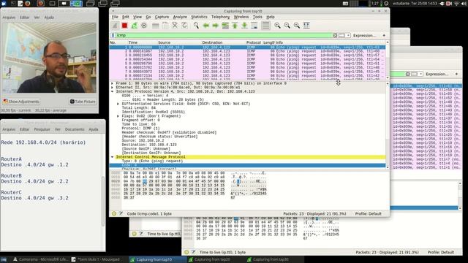Zoom out main window text
The image size is (468, 263).
click(x=287, y=26)
